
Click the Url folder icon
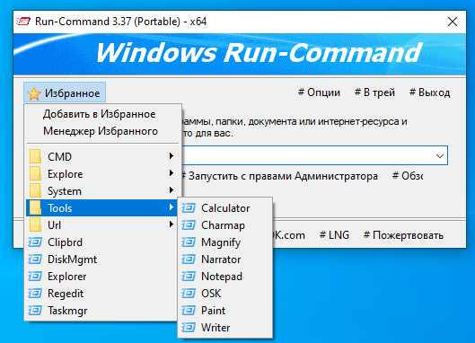click(35, 224)
